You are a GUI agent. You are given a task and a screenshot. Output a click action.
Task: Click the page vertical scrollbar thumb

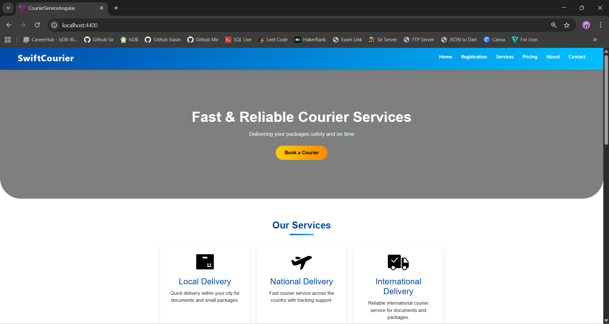tap(606, 100)
